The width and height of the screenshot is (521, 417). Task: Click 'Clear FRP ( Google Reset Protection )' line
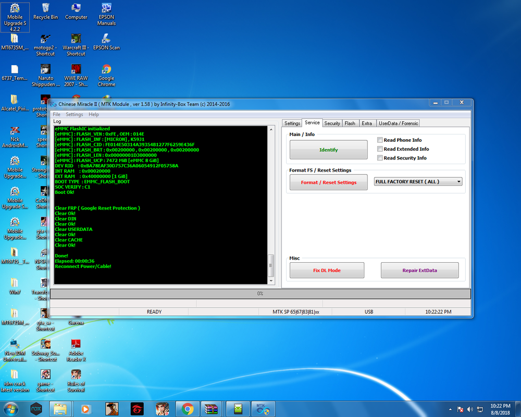[x=97, y=208]
